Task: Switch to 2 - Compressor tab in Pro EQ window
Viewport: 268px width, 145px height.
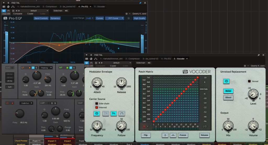Action: pos(50,7)
